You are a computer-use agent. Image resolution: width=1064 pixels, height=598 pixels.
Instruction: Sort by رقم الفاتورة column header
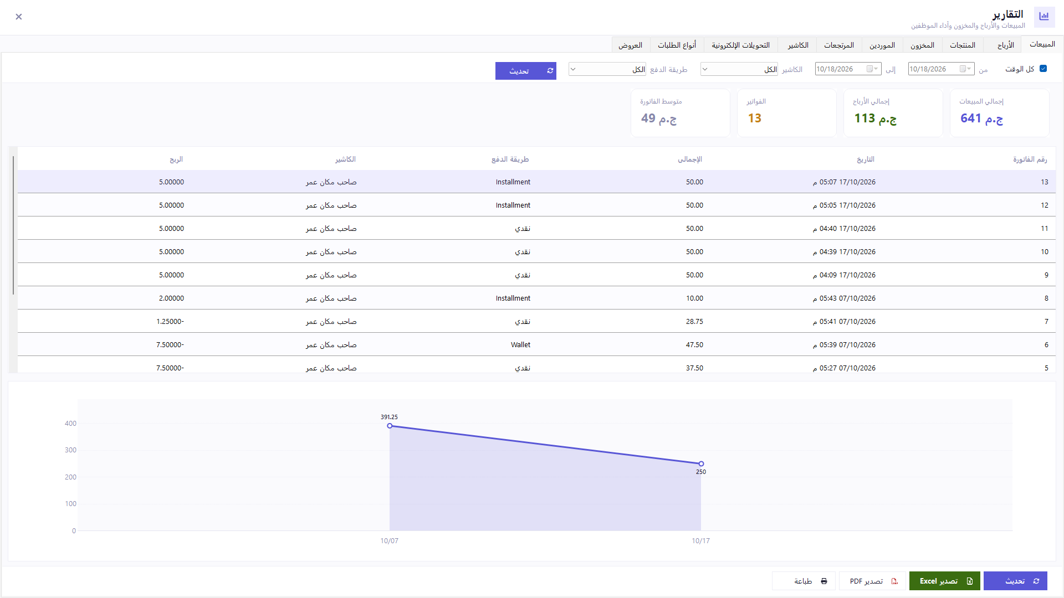click(1030, 159)
